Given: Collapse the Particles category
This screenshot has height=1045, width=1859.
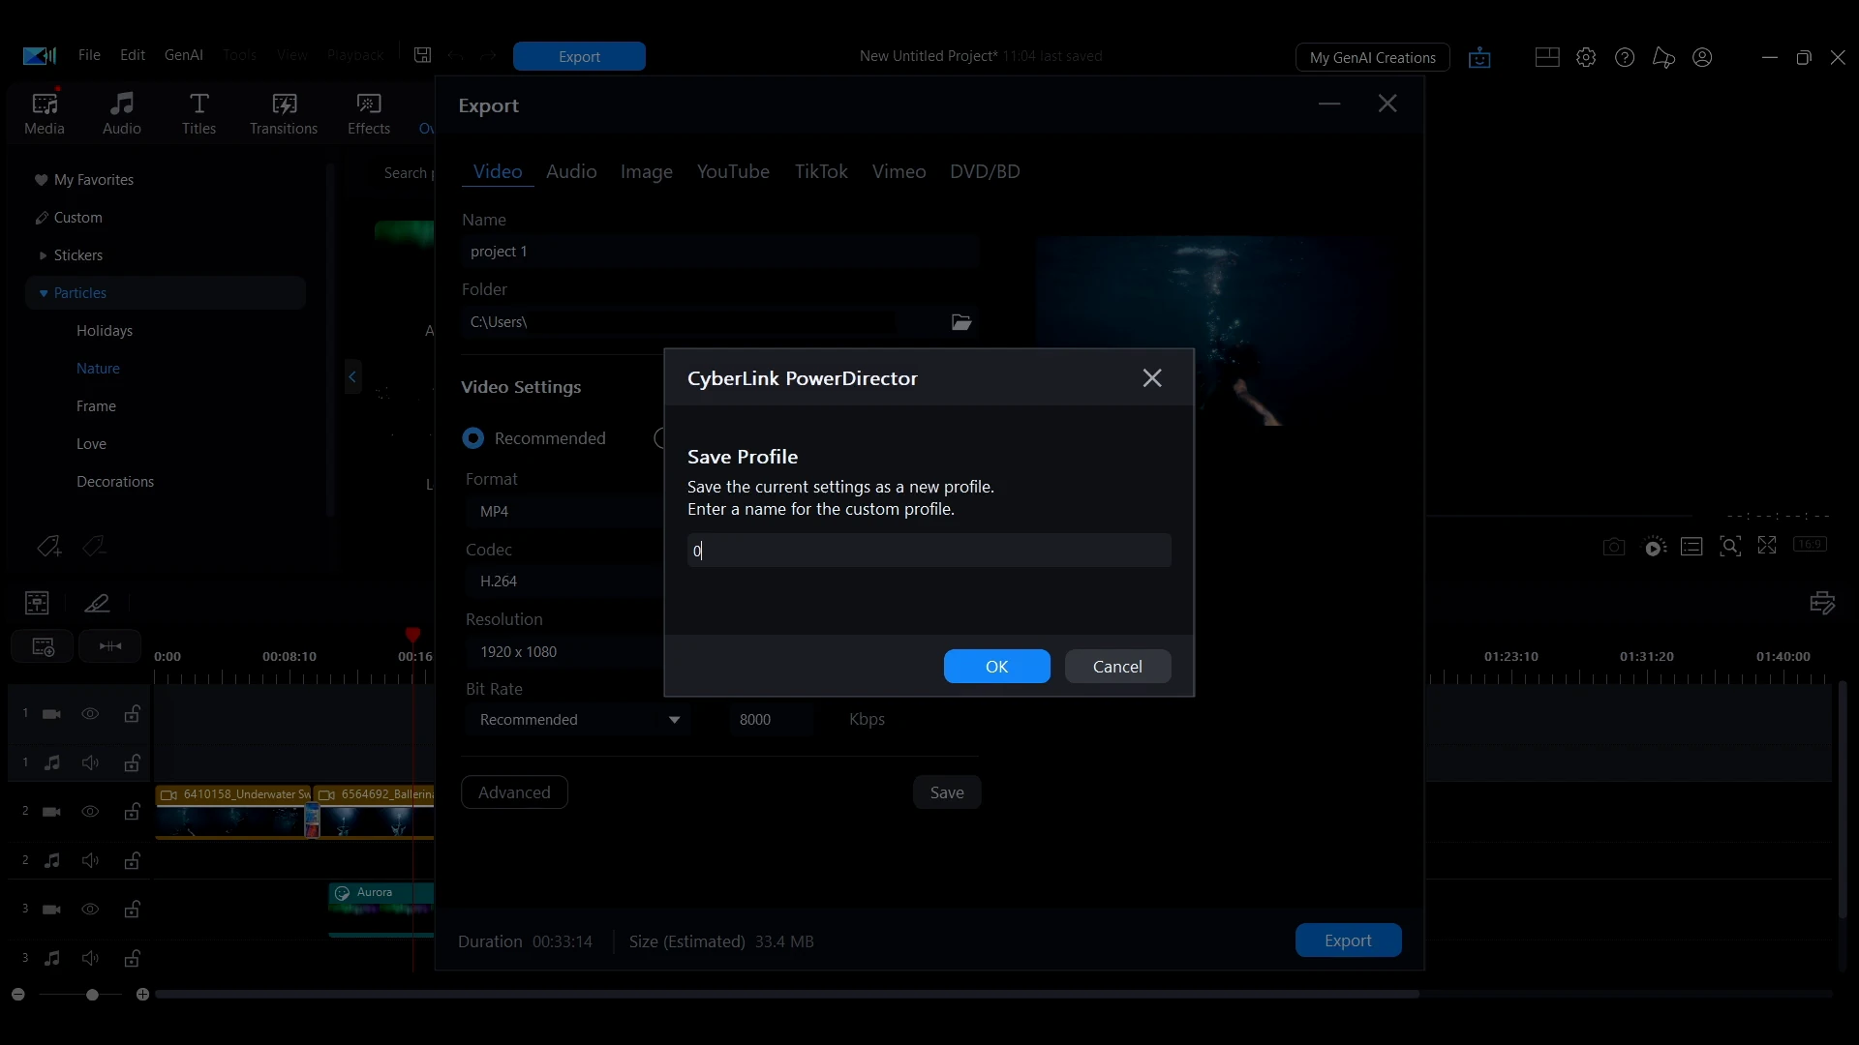Looking at the screenshot, I should [x=44, y=293].
